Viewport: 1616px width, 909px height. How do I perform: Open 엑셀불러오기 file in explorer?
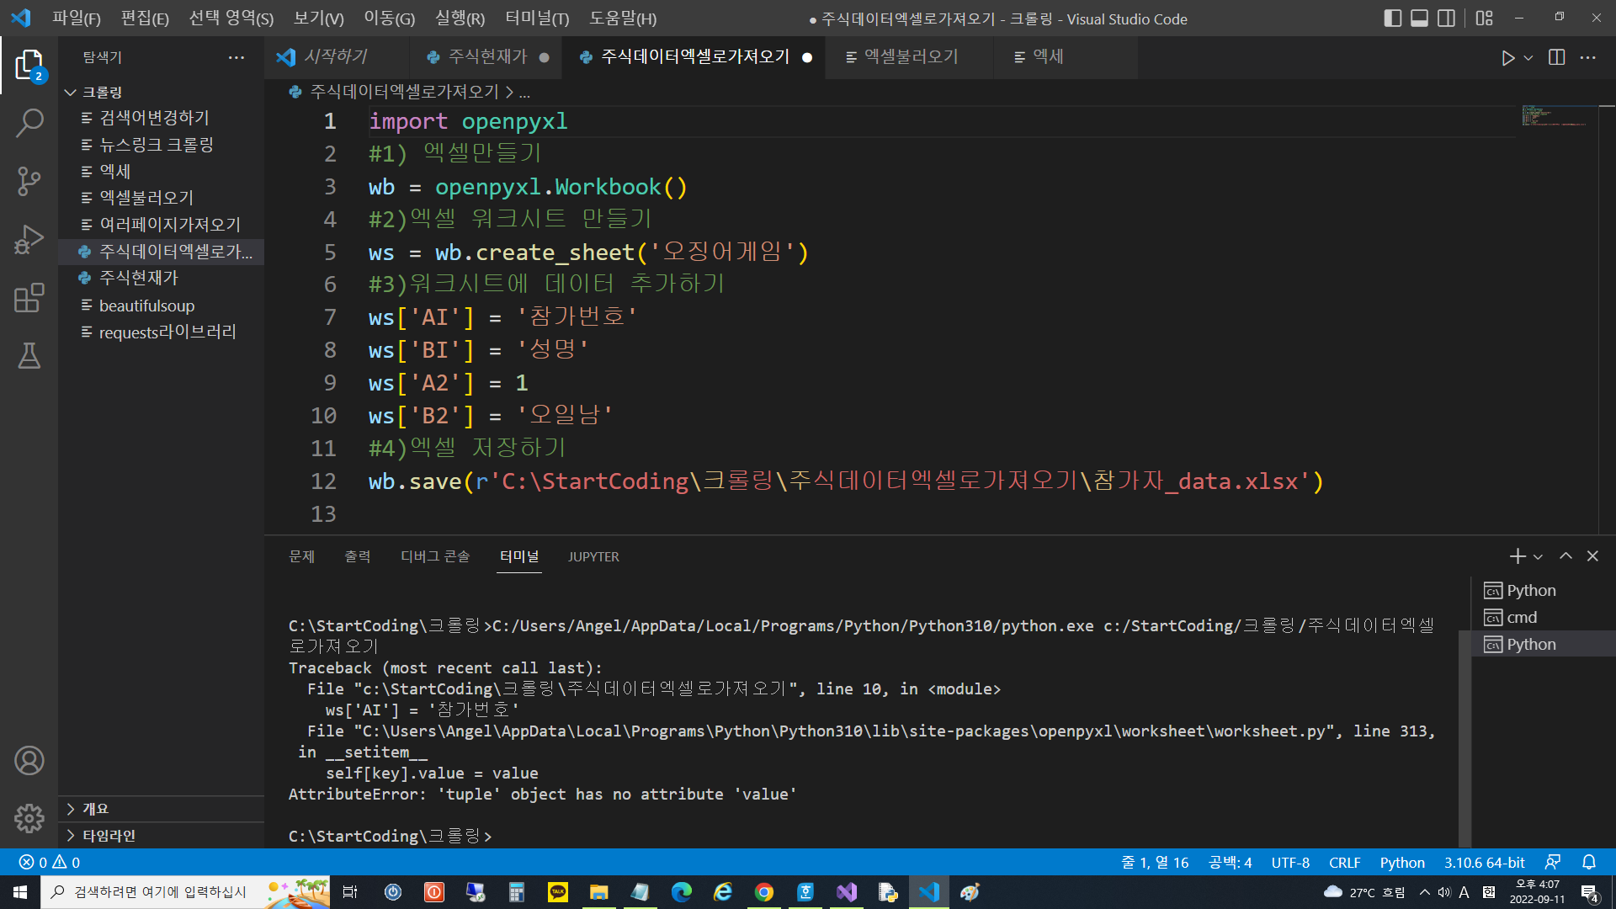pyautogui.click(x=161, y=198)
